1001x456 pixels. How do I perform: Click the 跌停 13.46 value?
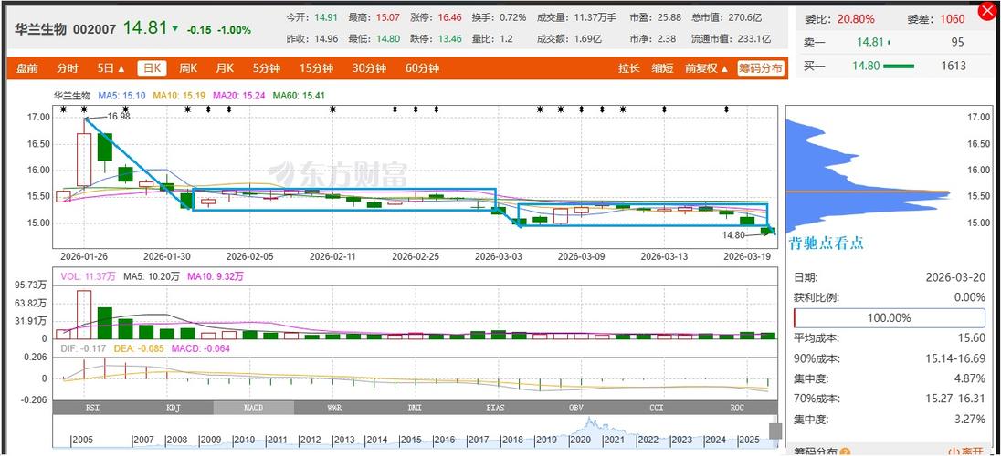click(x=449, y=39)
